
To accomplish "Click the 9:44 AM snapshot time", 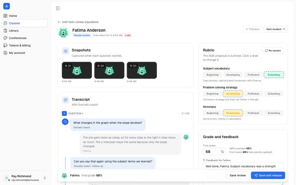I will click(x=67, y=81).
